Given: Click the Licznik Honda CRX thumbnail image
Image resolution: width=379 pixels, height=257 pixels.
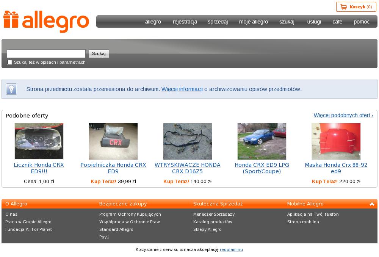Looking at the screenshot, I should click(39, 141).
